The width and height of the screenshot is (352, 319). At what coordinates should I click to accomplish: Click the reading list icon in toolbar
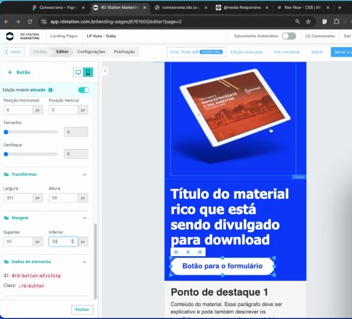325,22
